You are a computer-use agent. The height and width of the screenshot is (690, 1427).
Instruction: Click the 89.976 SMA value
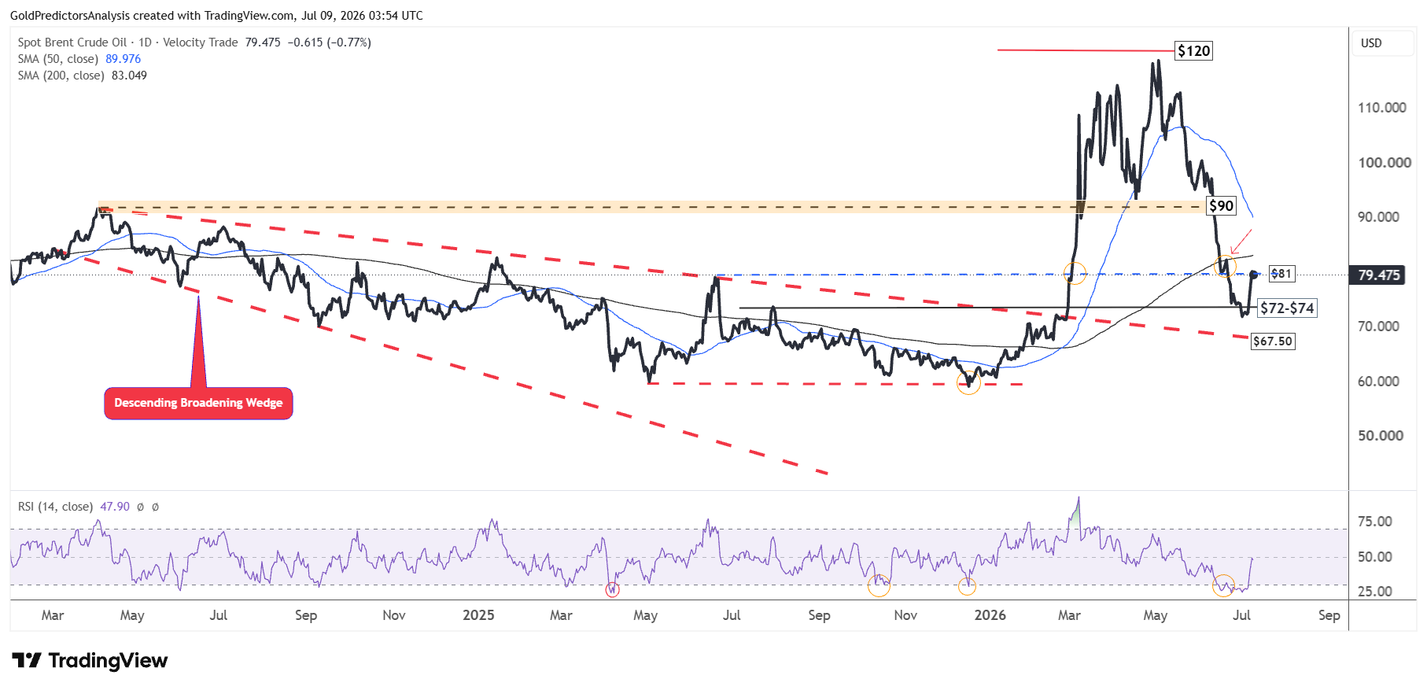tap(124, 59)
